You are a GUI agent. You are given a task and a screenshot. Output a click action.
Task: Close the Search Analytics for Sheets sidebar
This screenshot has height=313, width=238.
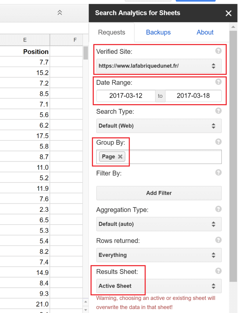coord(228,13)
